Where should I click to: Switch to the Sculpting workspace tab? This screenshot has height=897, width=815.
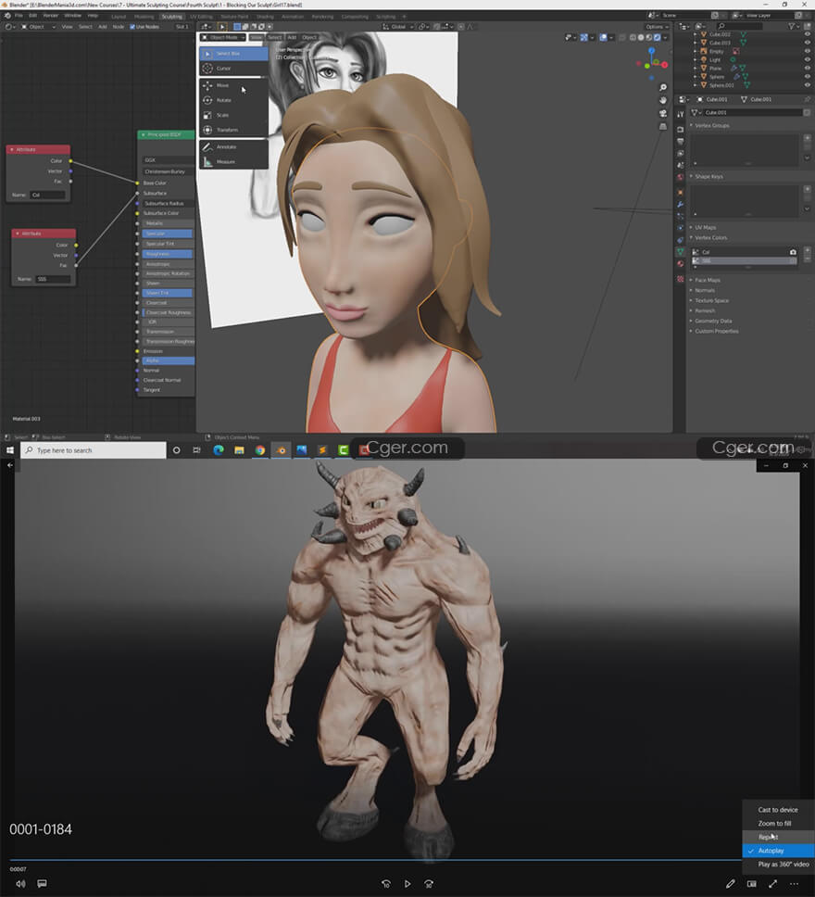pyautogui.click(x=171, y=17)
